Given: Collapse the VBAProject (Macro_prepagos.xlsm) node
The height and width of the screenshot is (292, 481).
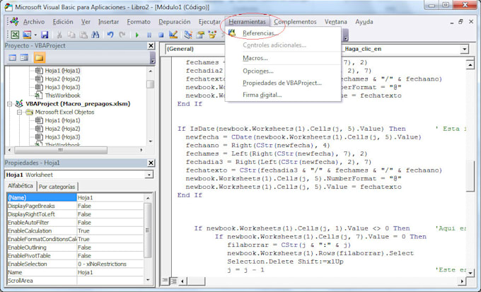Looking at the screenshot, I should 8,104.
